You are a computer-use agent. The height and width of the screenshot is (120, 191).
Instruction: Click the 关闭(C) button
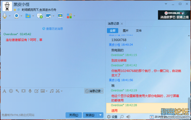click(74, 115)
